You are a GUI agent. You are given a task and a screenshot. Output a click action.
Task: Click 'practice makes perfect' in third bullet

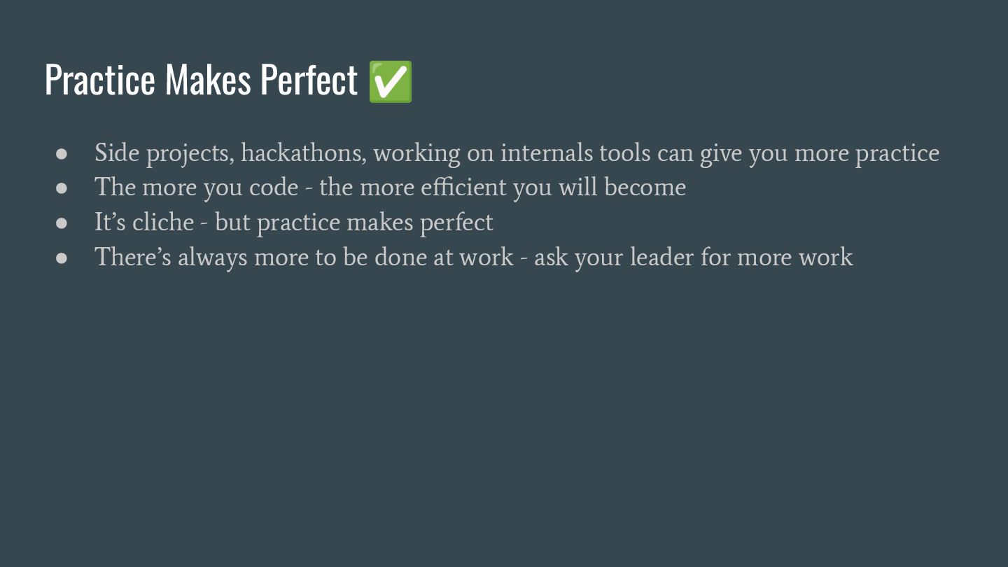click(374, 223)
